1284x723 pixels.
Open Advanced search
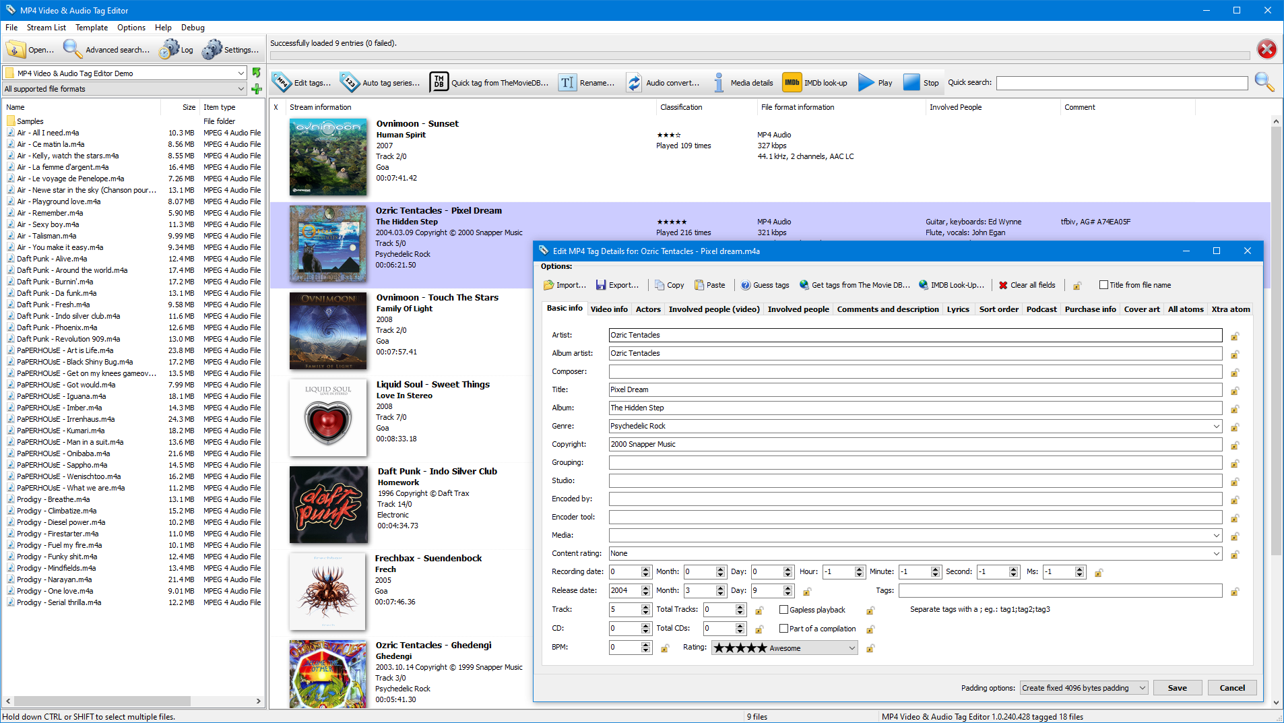tap(106, 49)
